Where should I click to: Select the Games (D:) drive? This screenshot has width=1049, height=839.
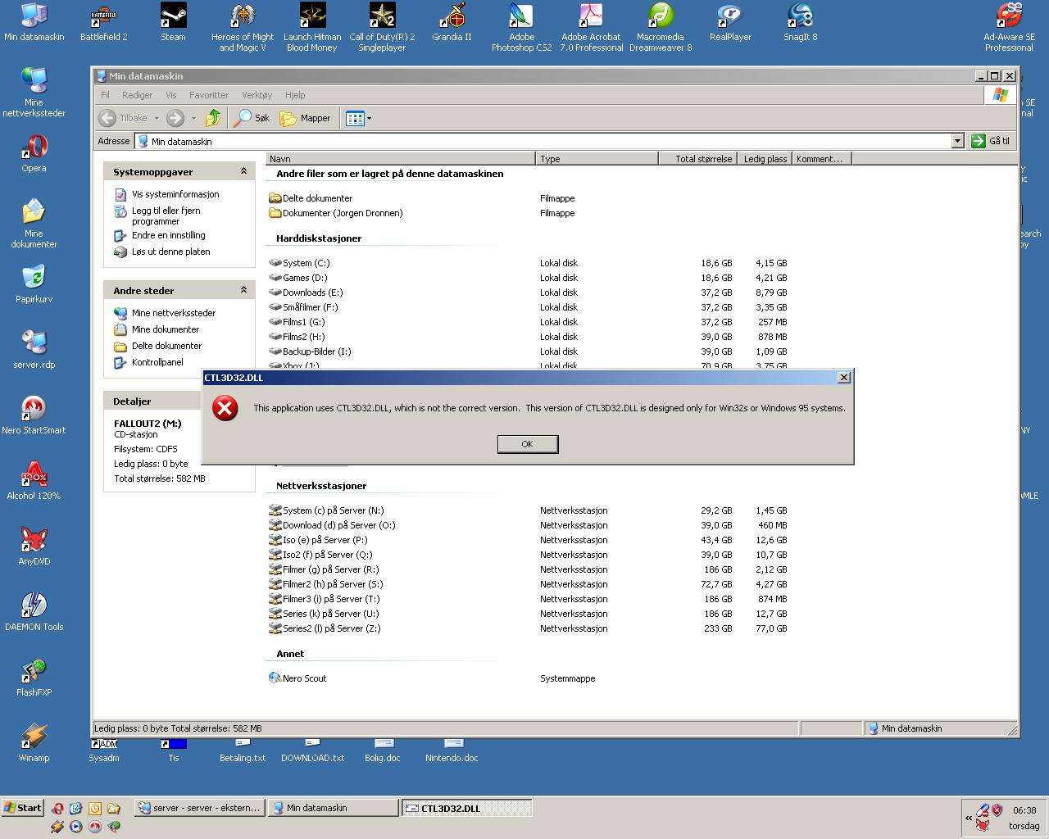[x=304, y=278]
